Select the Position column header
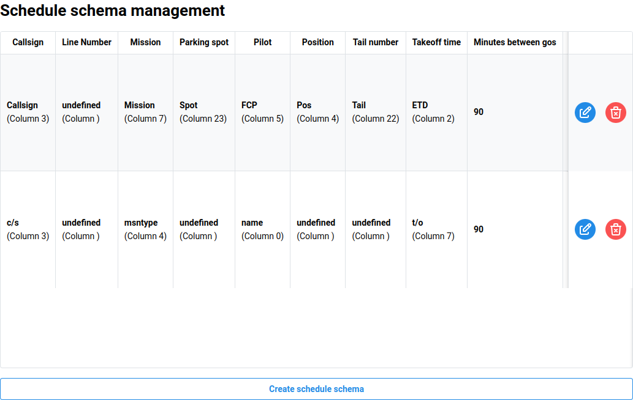This screenshot has width=633, height=400. pos(317,42)
